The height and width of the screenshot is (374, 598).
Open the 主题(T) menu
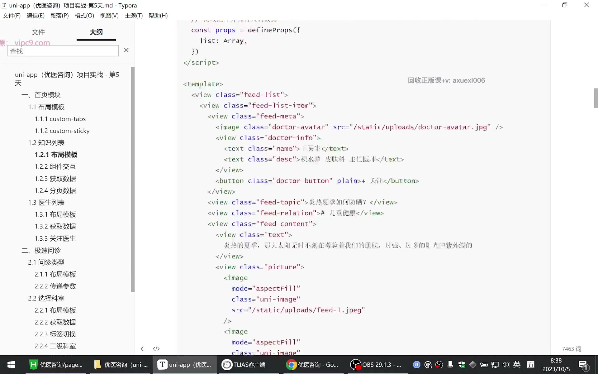(134, 16)
